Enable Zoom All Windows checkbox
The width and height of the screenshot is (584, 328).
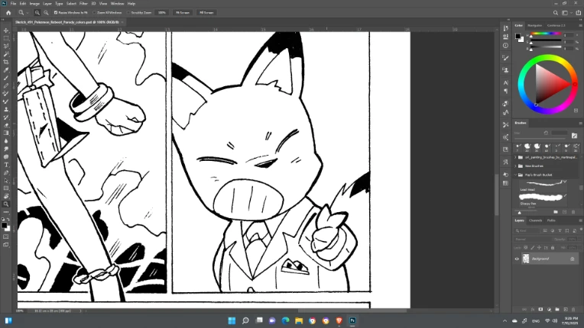(95, 13)
